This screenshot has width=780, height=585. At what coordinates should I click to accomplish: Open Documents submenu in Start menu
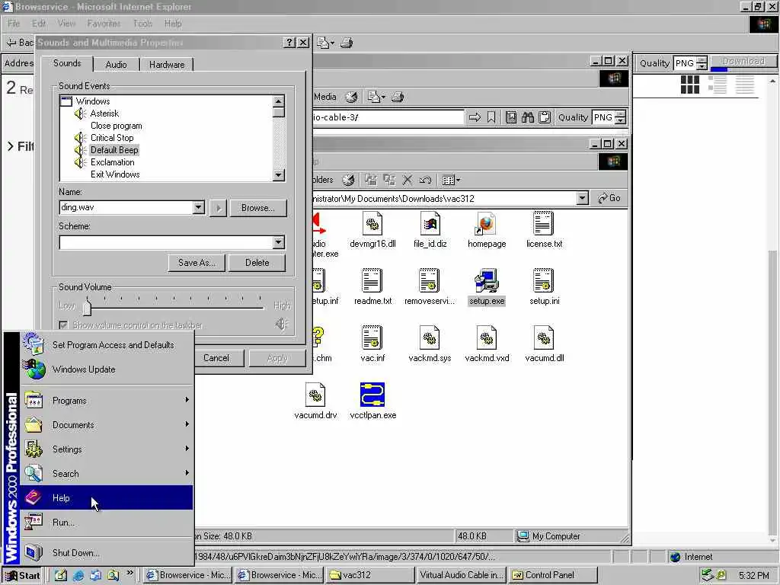pos(106,425)
